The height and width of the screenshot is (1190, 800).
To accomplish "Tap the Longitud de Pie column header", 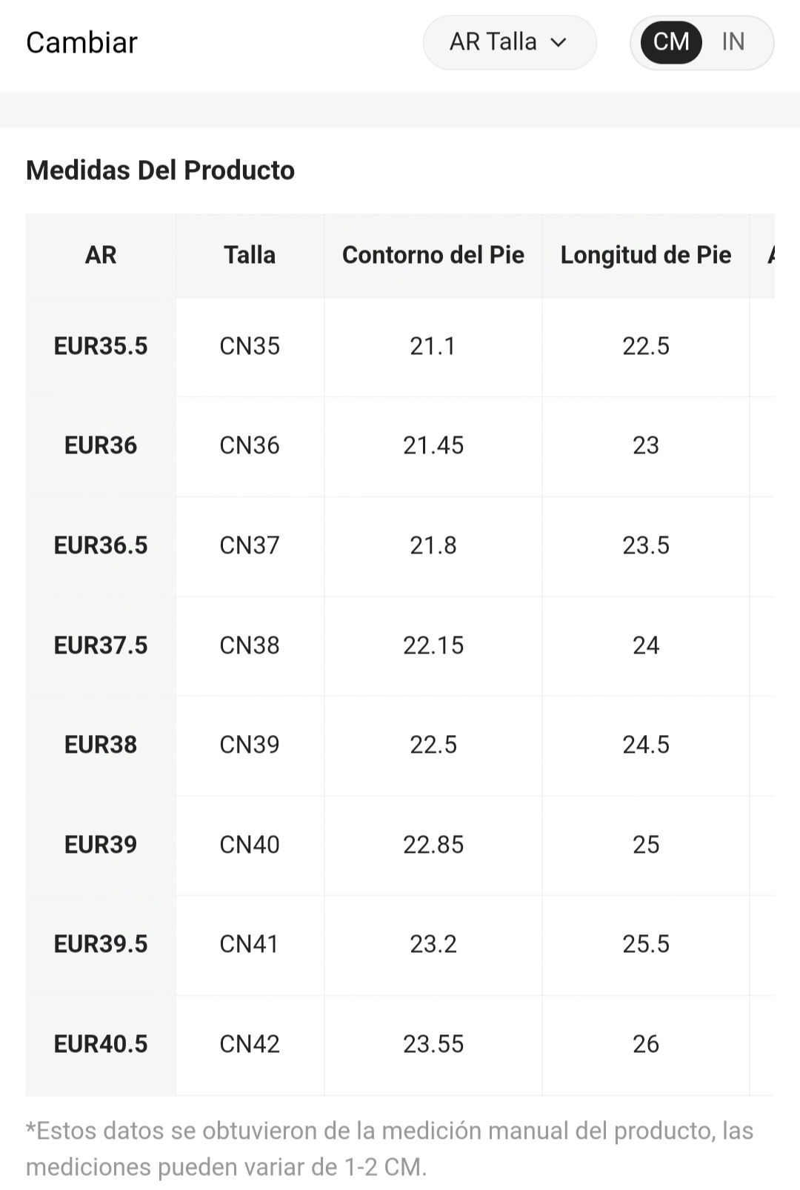I will pos(646,256).
